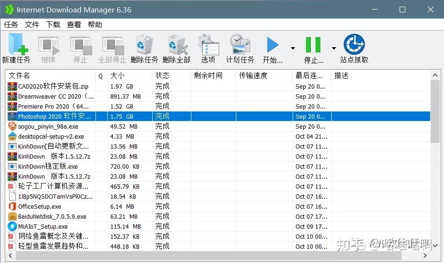The image size is (444, 263).
Task: Launch 站点抓取 (site grabber) icon
Action: pyautogui.click(x=354, y=44)
